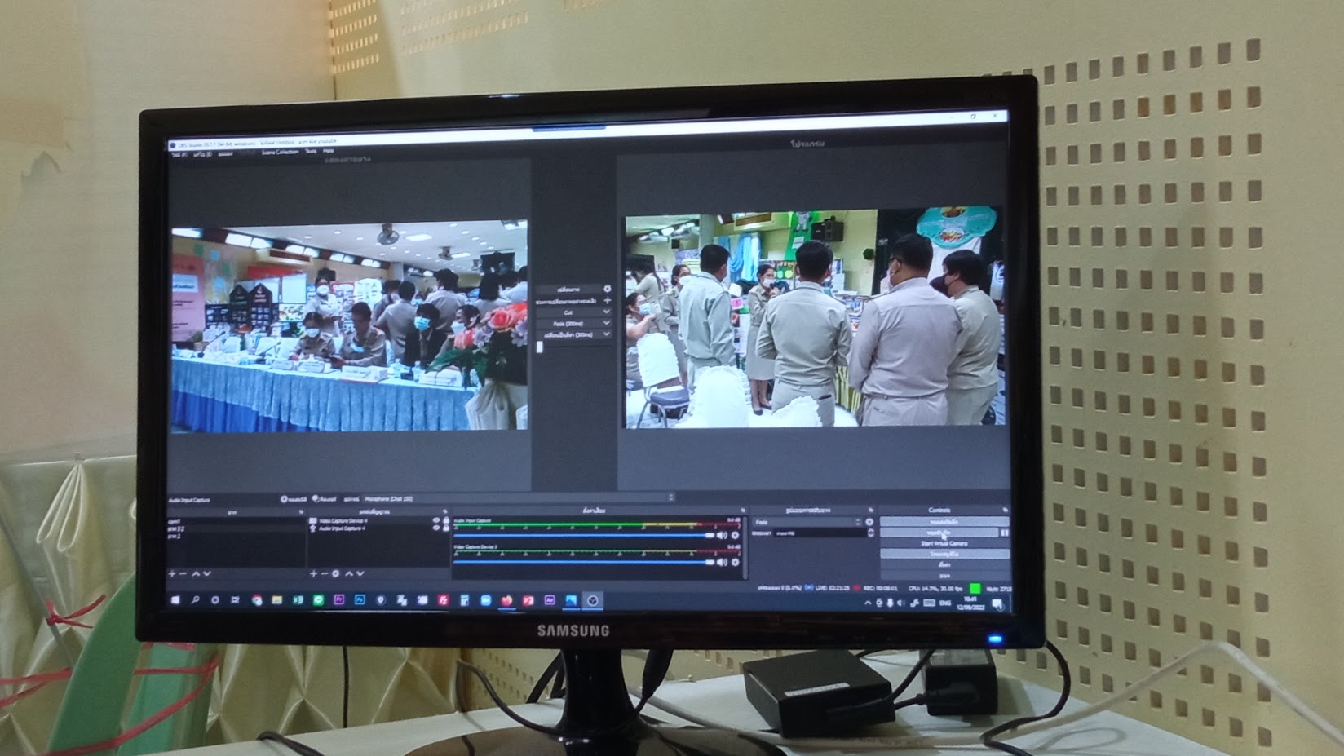Show hidden system tray icons chevron
The width and height of the screenshot is (1344, 756).
click(867, 603)
